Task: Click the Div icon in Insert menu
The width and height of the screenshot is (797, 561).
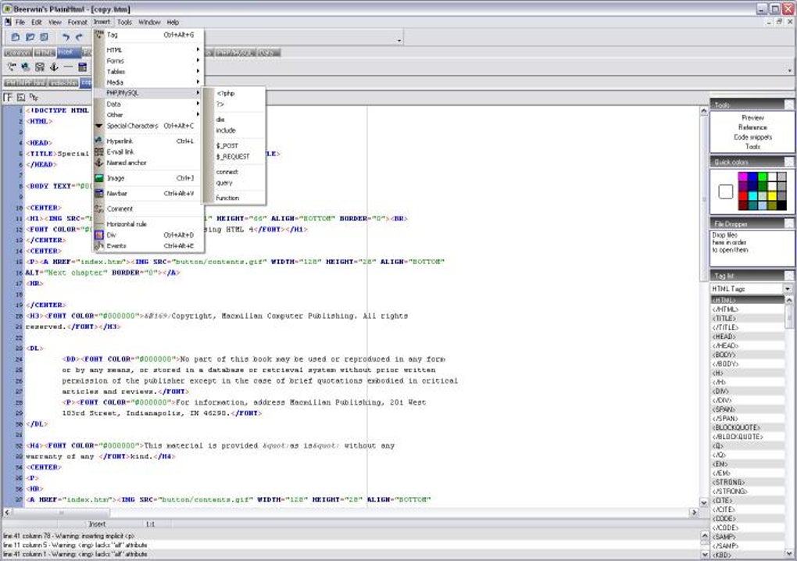Action: [x=99, y=235]
